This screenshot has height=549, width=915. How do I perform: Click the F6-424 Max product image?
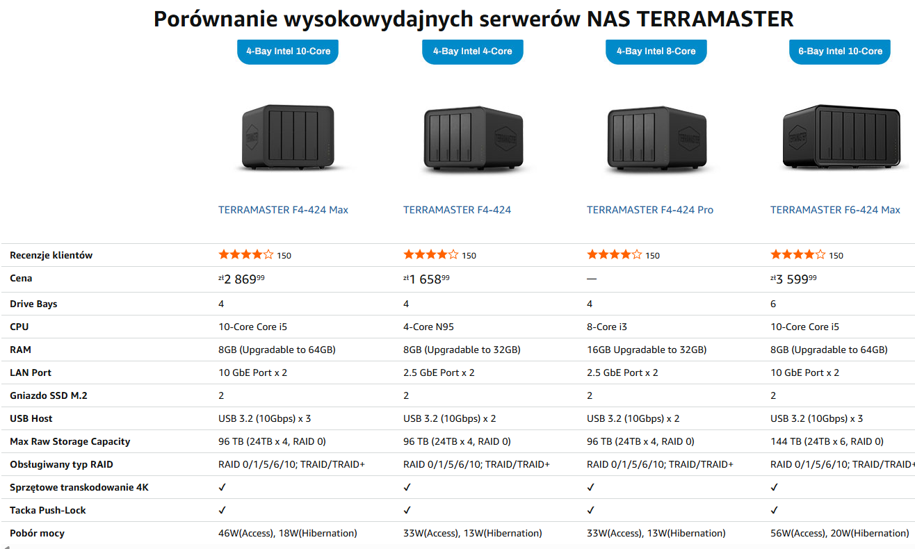click(841, 136)
